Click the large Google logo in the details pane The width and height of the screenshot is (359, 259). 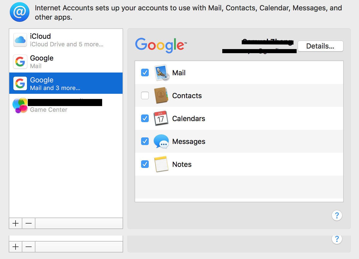(161, 45)
